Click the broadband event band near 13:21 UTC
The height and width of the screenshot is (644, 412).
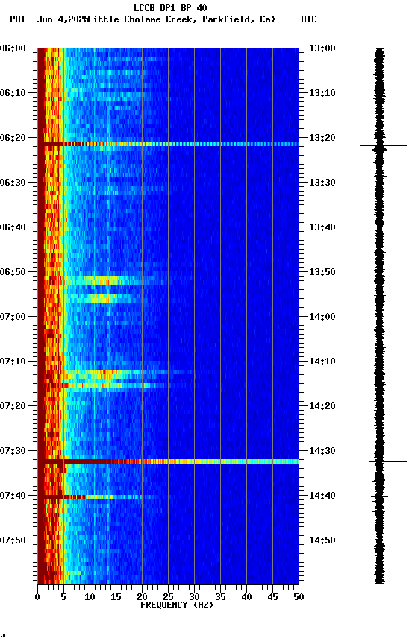coord(168,144)
